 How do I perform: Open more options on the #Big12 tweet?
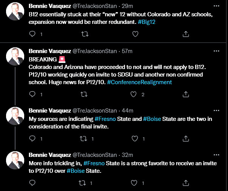(x=216, y=6)
